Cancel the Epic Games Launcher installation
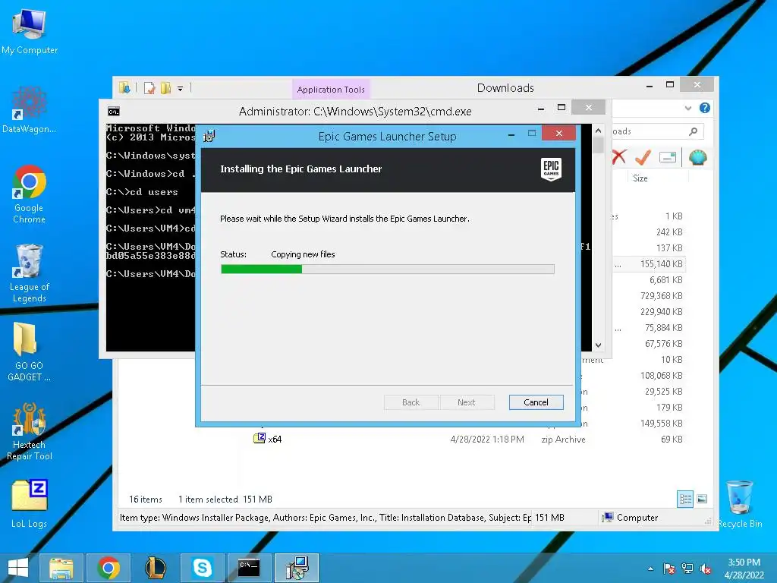The image size is (777, 583). (536, 402)
